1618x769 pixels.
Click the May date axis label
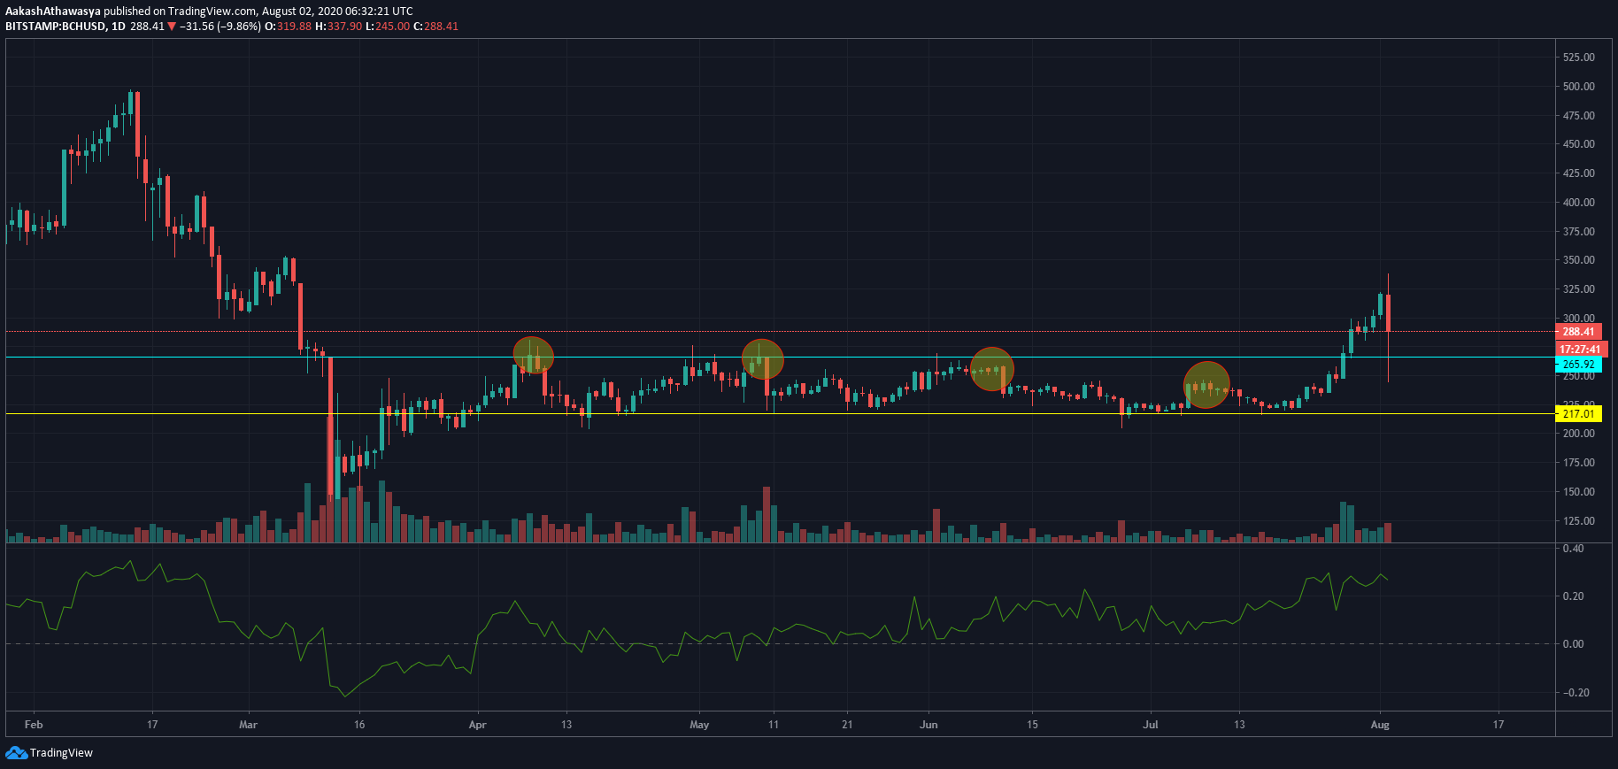point(699,725)
